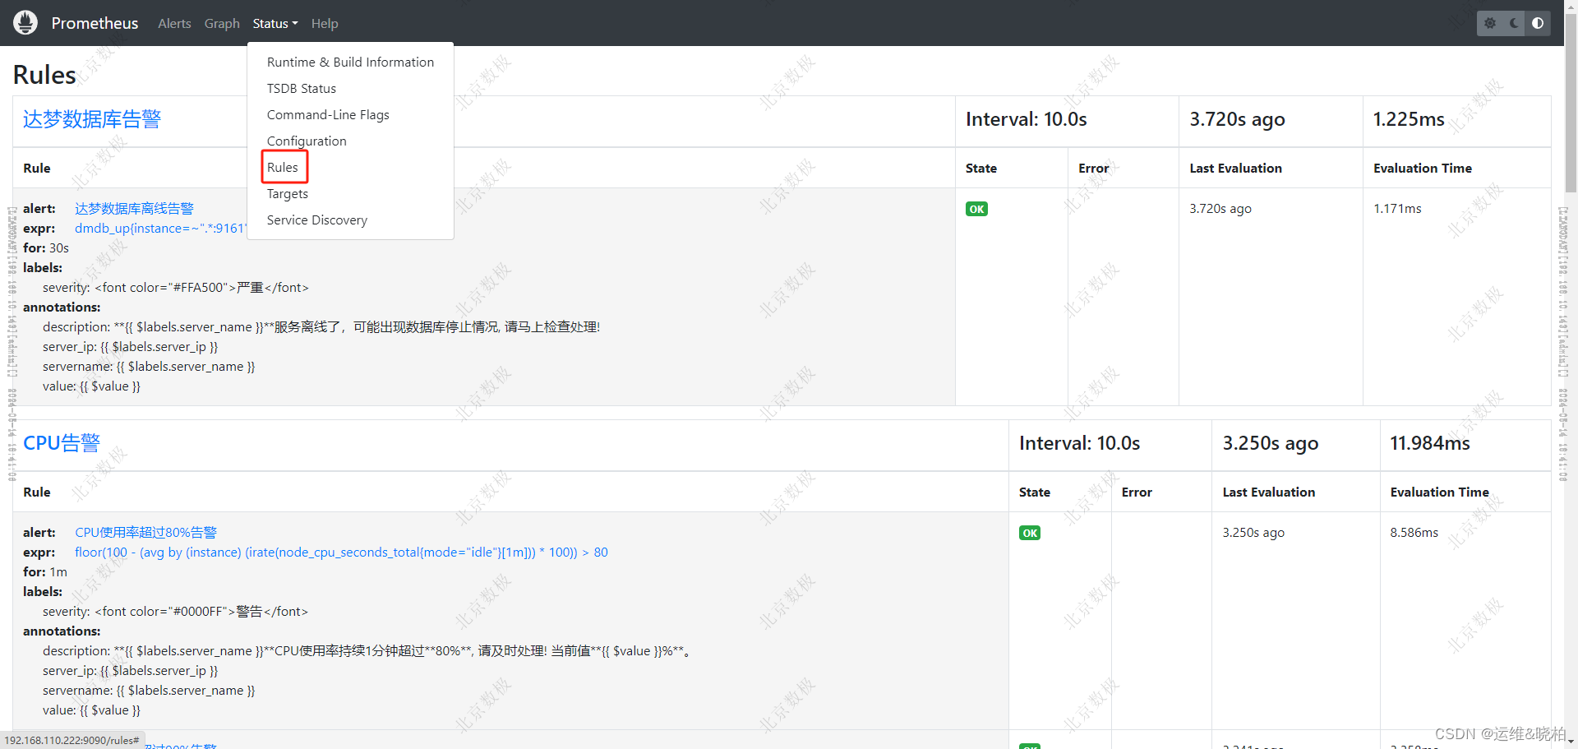
Task: Click the '3.720s ago' group header value
Action: 1237,119
